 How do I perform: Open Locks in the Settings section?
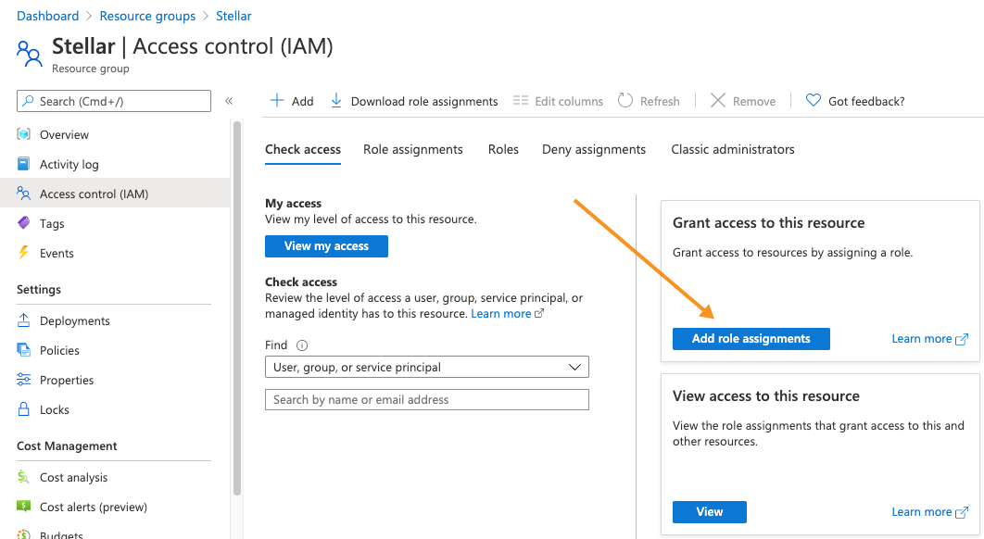point(54,409)
